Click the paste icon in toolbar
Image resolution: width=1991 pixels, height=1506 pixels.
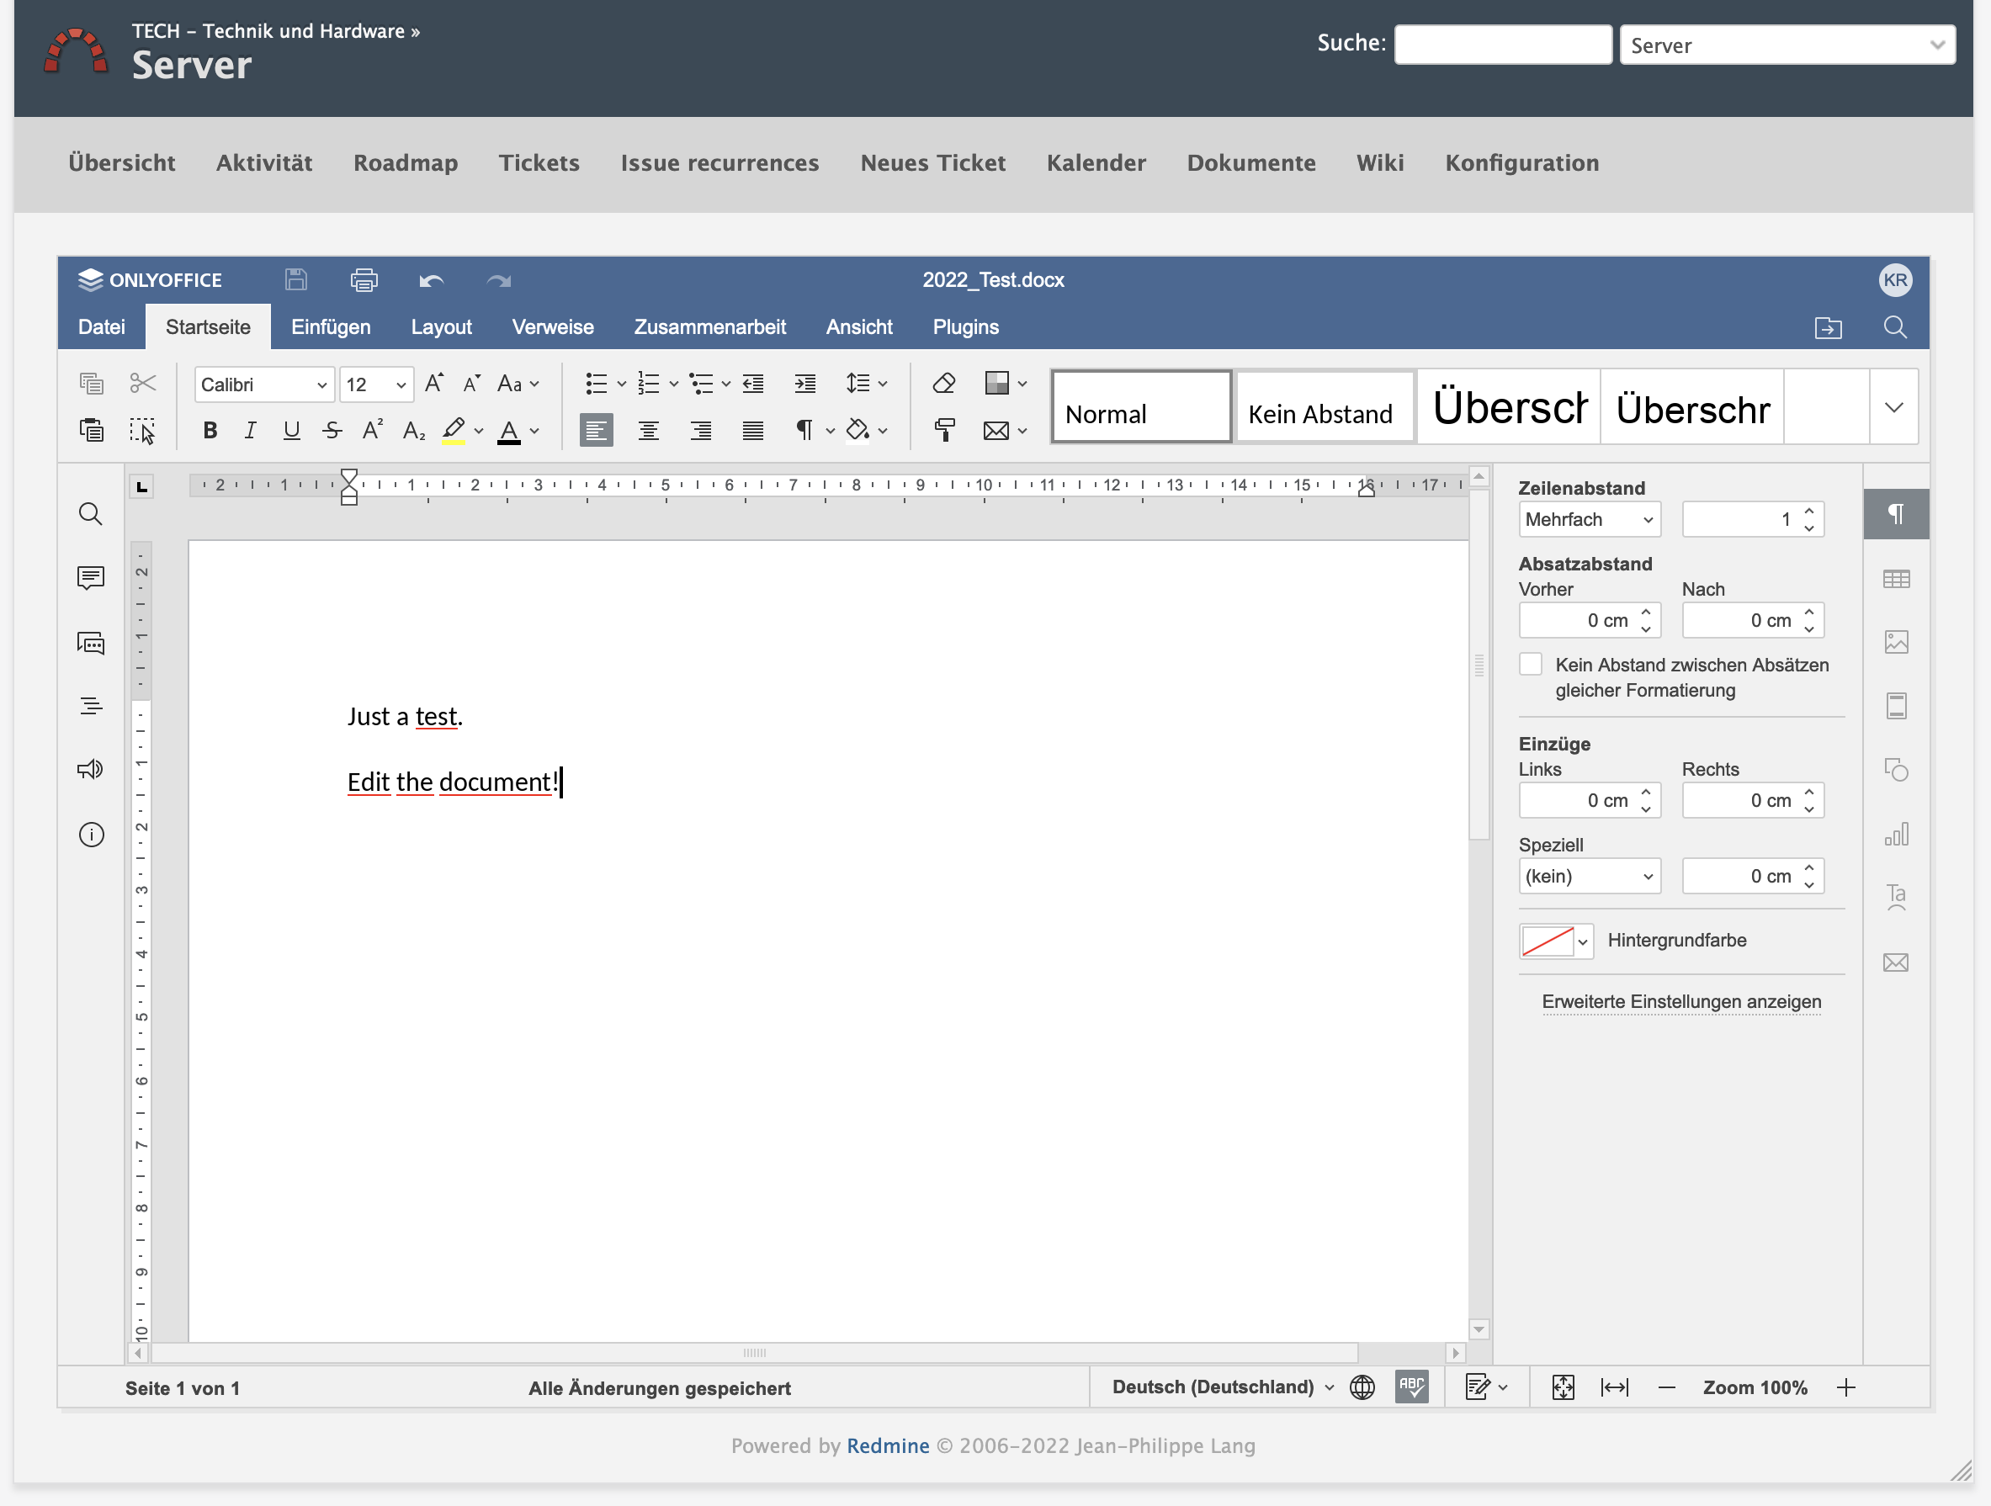91,430
